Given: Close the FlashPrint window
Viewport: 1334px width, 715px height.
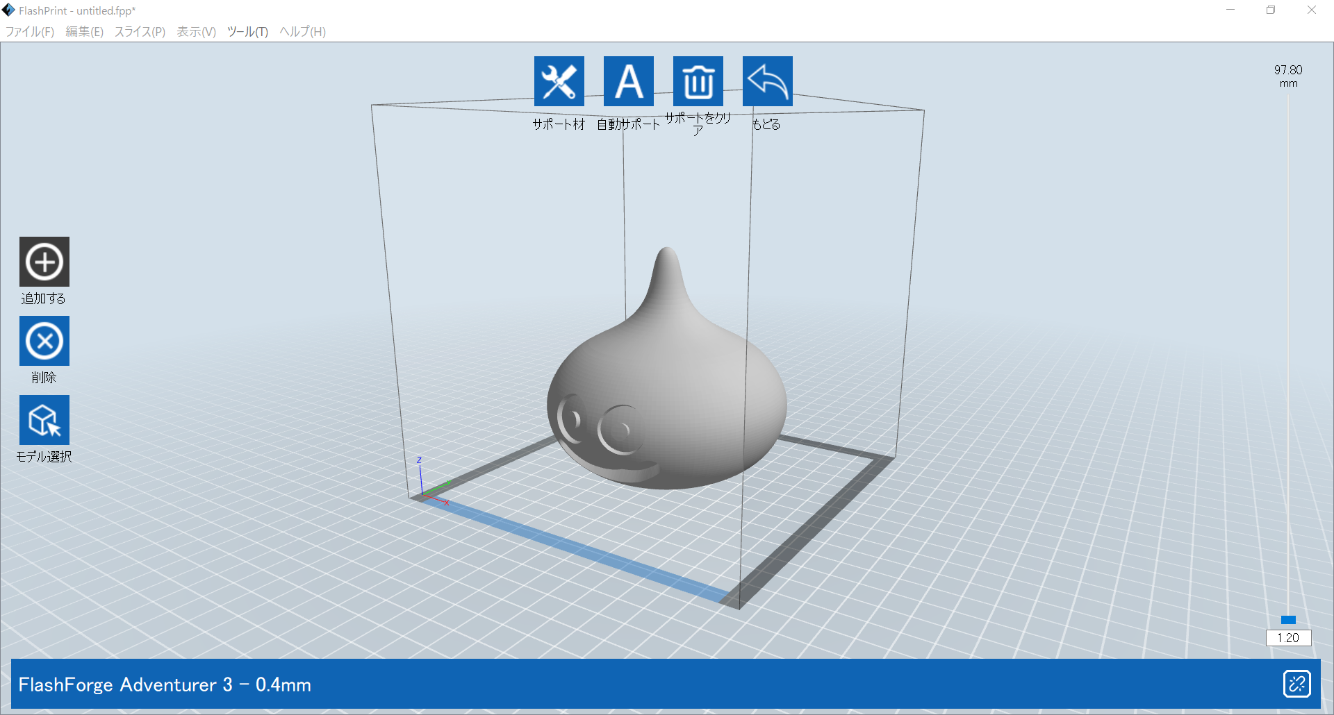Looking at the screenshot, I should click(1312, 10).
